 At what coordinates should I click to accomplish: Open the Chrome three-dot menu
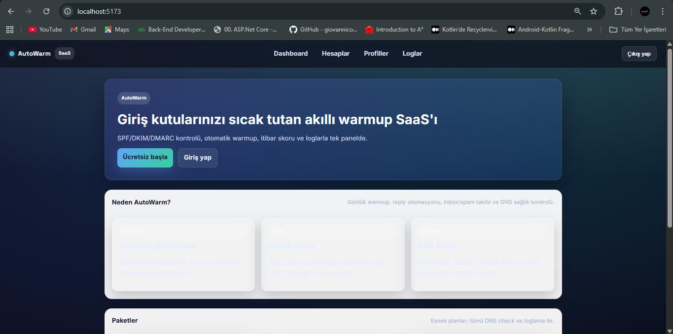662,11
